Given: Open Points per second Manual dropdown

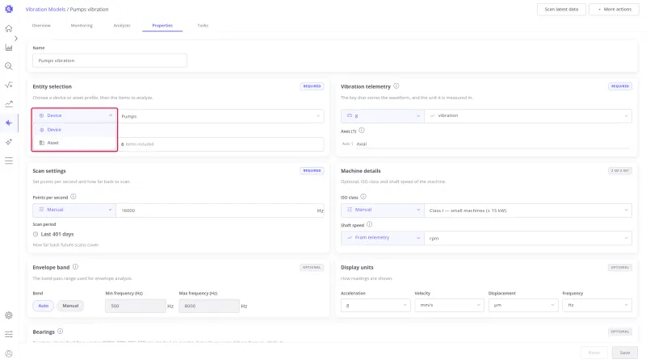Looking at the screenshot, I should pos(74,210).
